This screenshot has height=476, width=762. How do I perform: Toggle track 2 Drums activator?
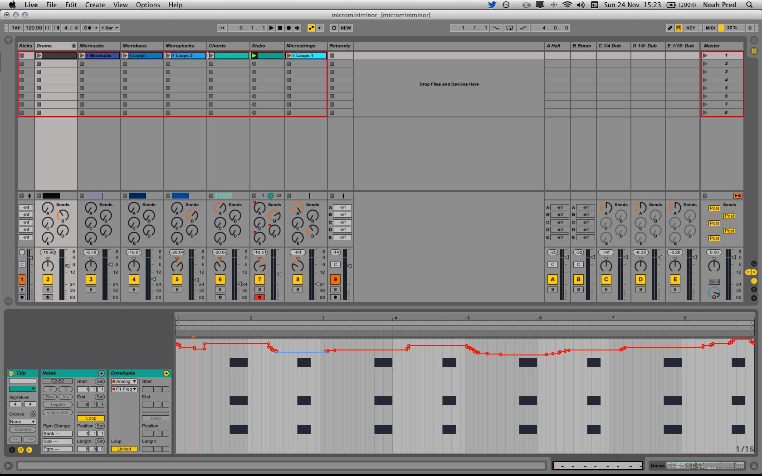coord(48,279)
